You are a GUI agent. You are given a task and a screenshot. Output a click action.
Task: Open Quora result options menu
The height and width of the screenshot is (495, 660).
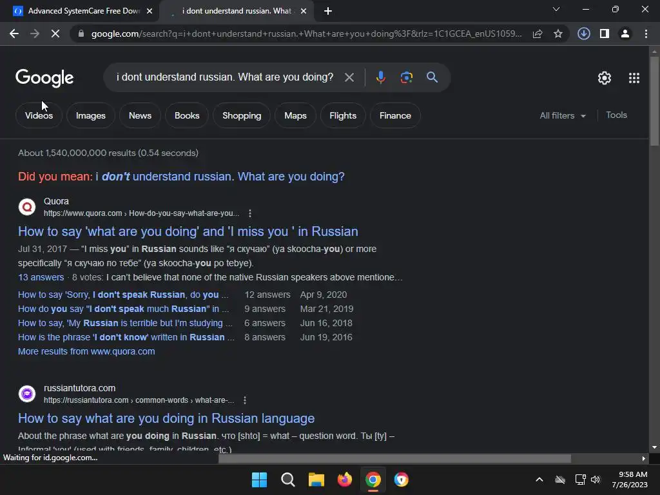tap(250, 213)
